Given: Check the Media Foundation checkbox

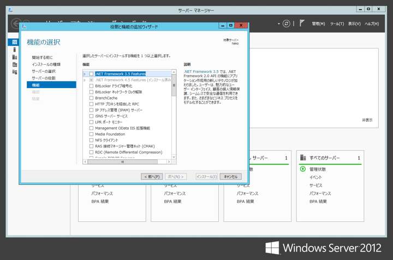Looking at the screenshot, I should pos(91,134).
